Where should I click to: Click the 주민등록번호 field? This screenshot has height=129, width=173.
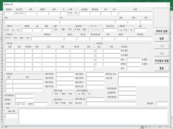(24, 95)
